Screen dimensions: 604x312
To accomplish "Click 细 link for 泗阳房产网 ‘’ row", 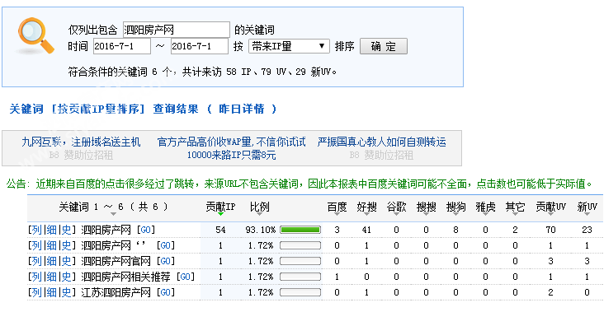I will tap(51, 245).
